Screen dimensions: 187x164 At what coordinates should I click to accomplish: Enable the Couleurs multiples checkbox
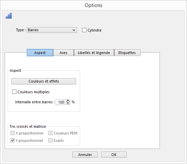pos(14,92)
